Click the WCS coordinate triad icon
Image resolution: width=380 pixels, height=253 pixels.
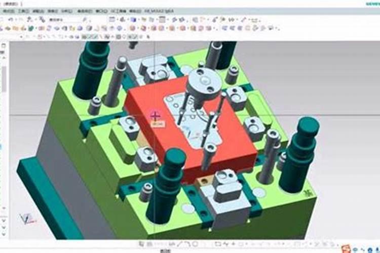point(26,219)
